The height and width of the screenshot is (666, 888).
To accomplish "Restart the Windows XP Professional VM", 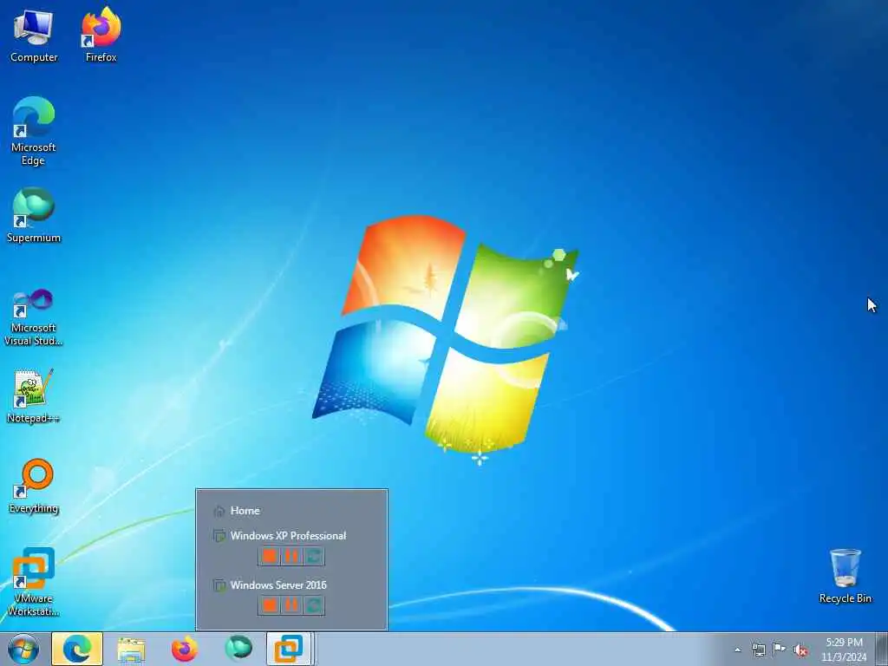I will point(314,556).
